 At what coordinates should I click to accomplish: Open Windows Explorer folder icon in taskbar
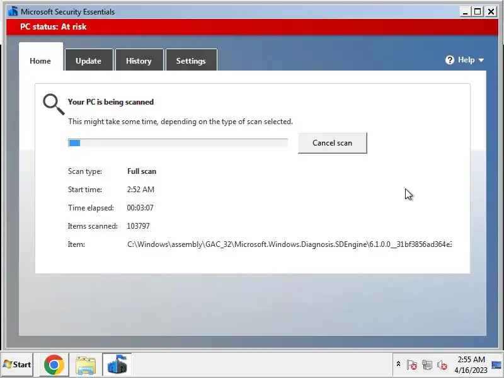click(x=86, y=365)
